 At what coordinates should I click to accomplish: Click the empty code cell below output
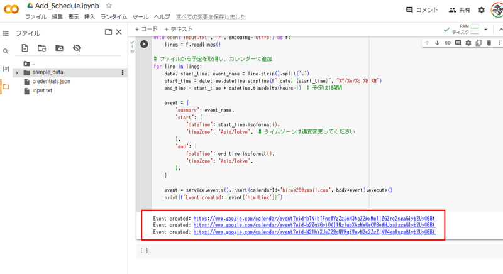point(321,251)
